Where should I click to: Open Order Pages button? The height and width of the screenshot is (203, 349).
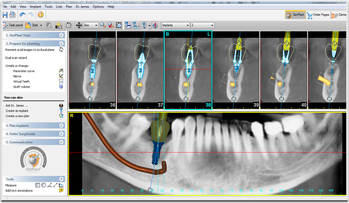point(318,15)
